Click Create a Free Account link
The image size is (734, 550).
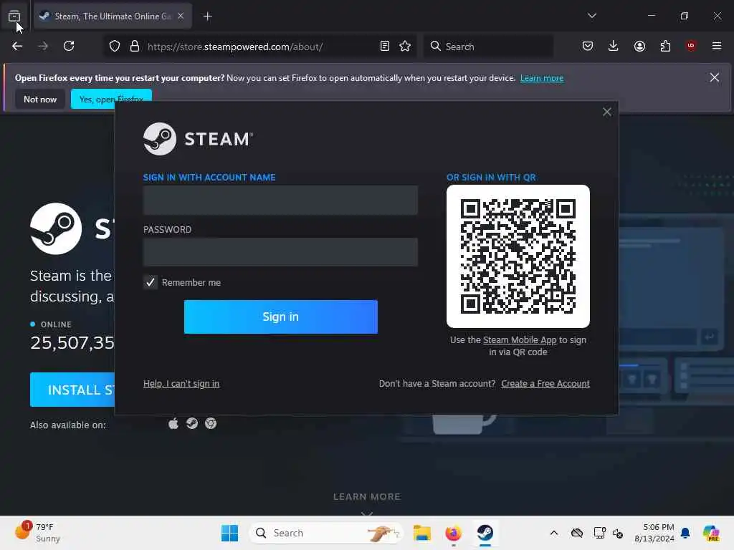(545, 384)
